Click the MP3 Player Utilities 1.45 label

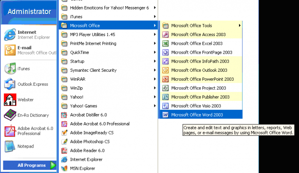tap(92, 34)
